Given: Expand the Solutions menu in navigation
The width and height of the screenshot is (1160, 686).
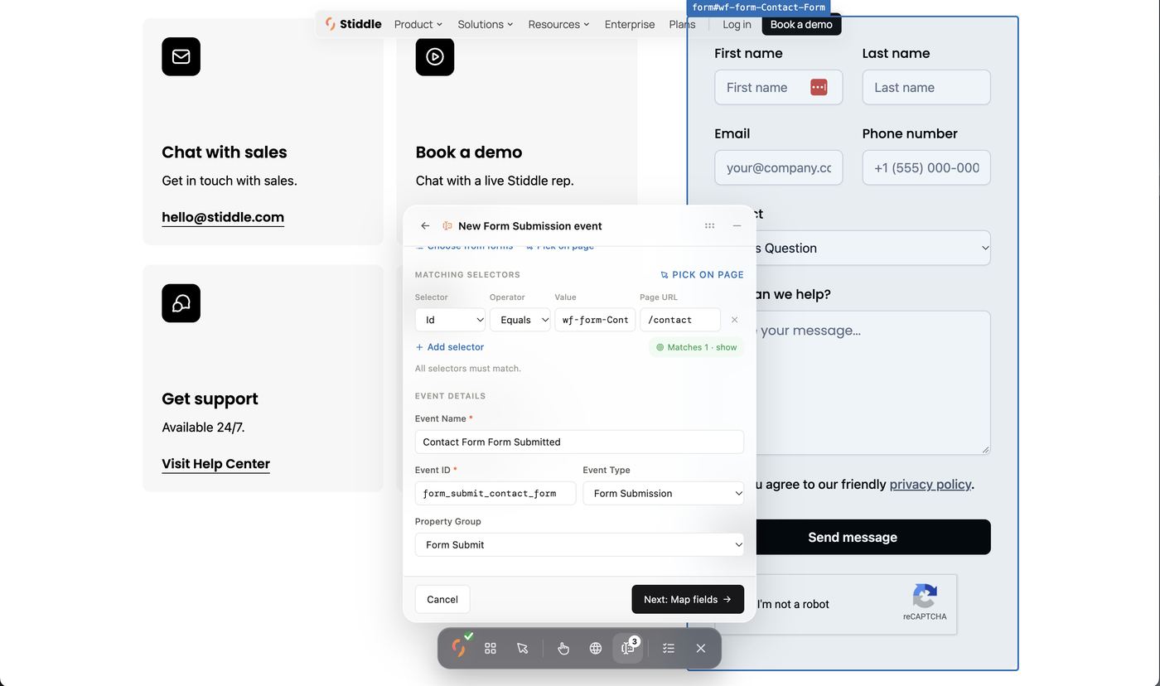Looking at the screenshot, I should [x=486, y=24].
